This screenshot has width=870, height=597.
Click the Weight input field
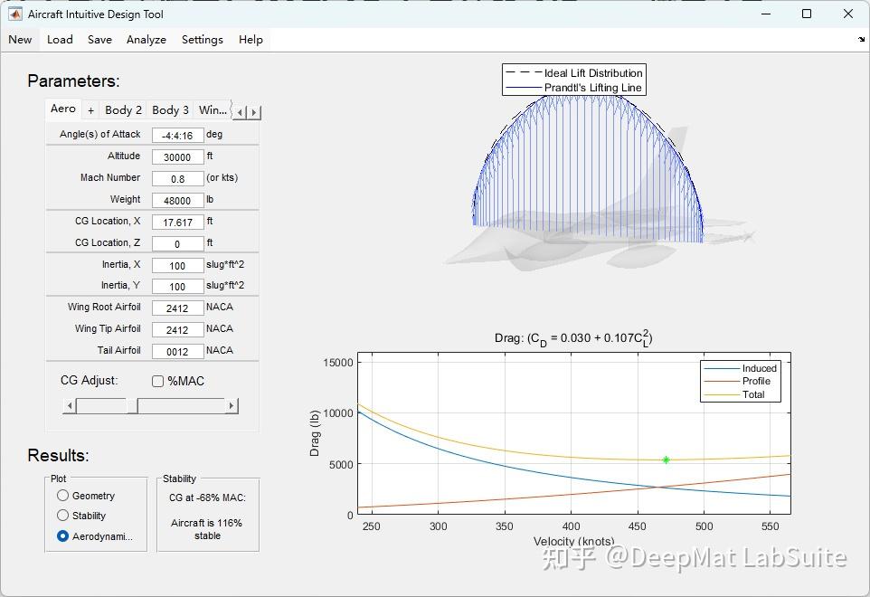[x=177, y=200]
